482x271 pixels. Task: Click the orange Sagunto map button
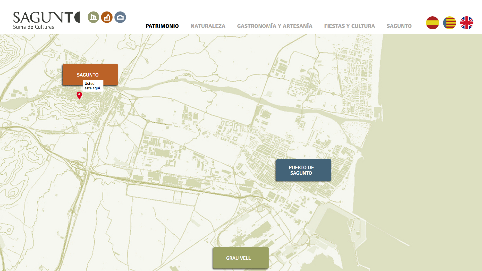click(90, 75)
